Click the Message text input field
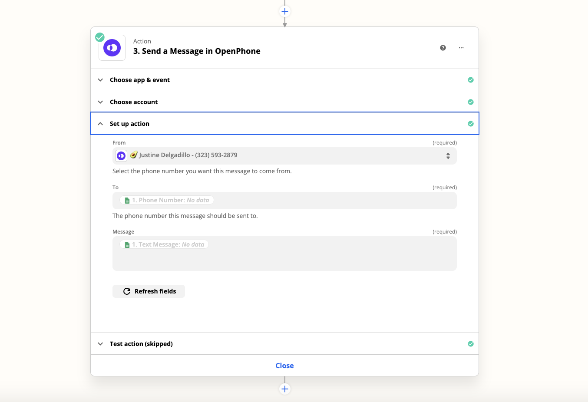This screenshot has width=588, height=402. [x=284, y=254]
